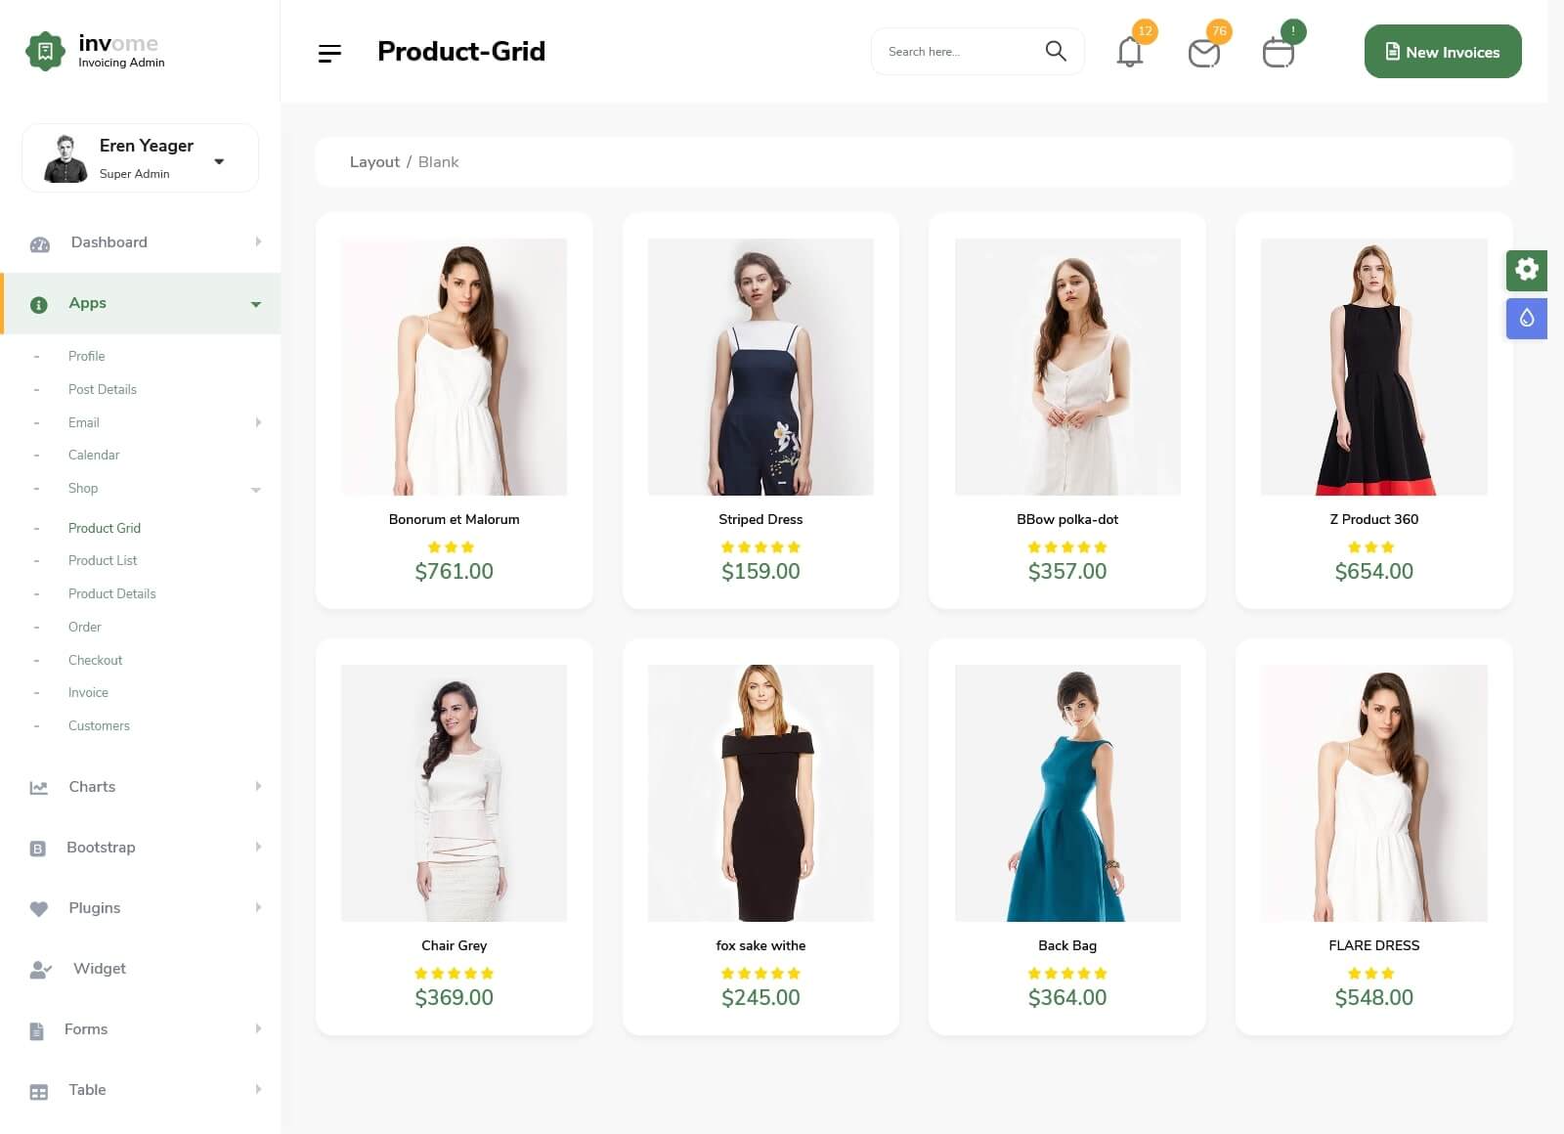
Task: Expand the Email submenu
Action: click(x=258, y=422)
